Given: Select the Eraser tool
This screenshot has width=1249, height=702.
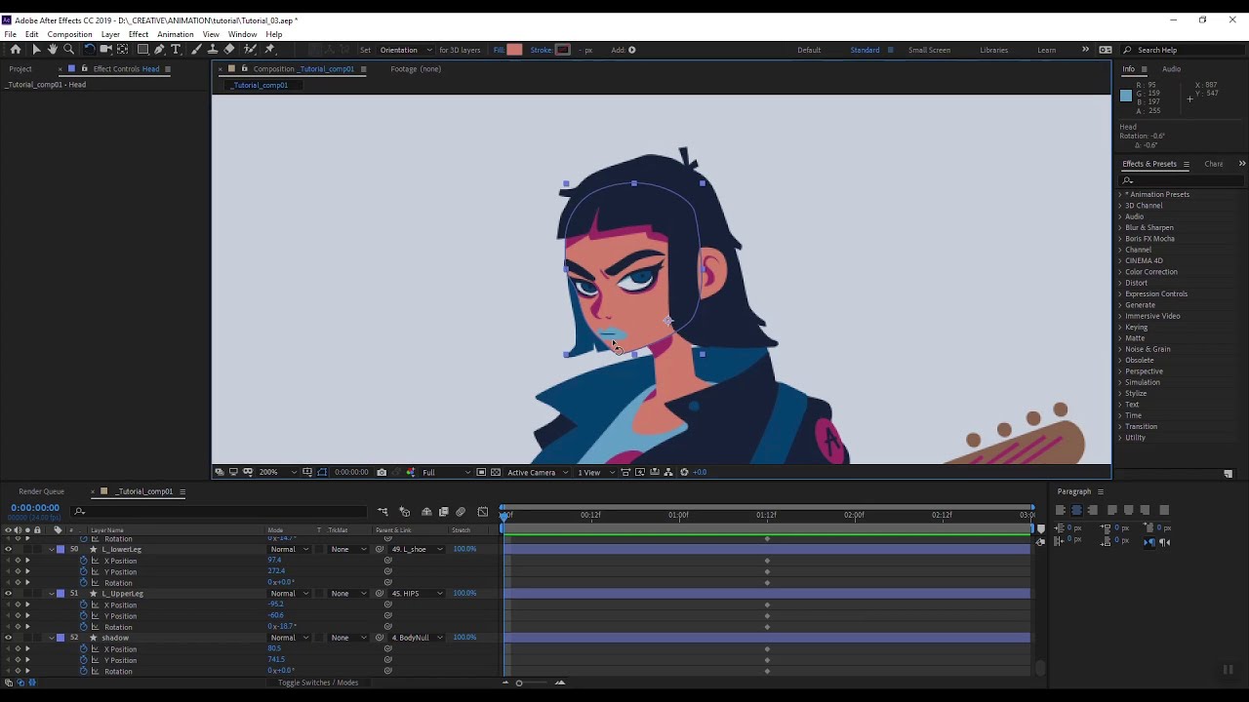Looking at the screenshot, I should (229, 49).
